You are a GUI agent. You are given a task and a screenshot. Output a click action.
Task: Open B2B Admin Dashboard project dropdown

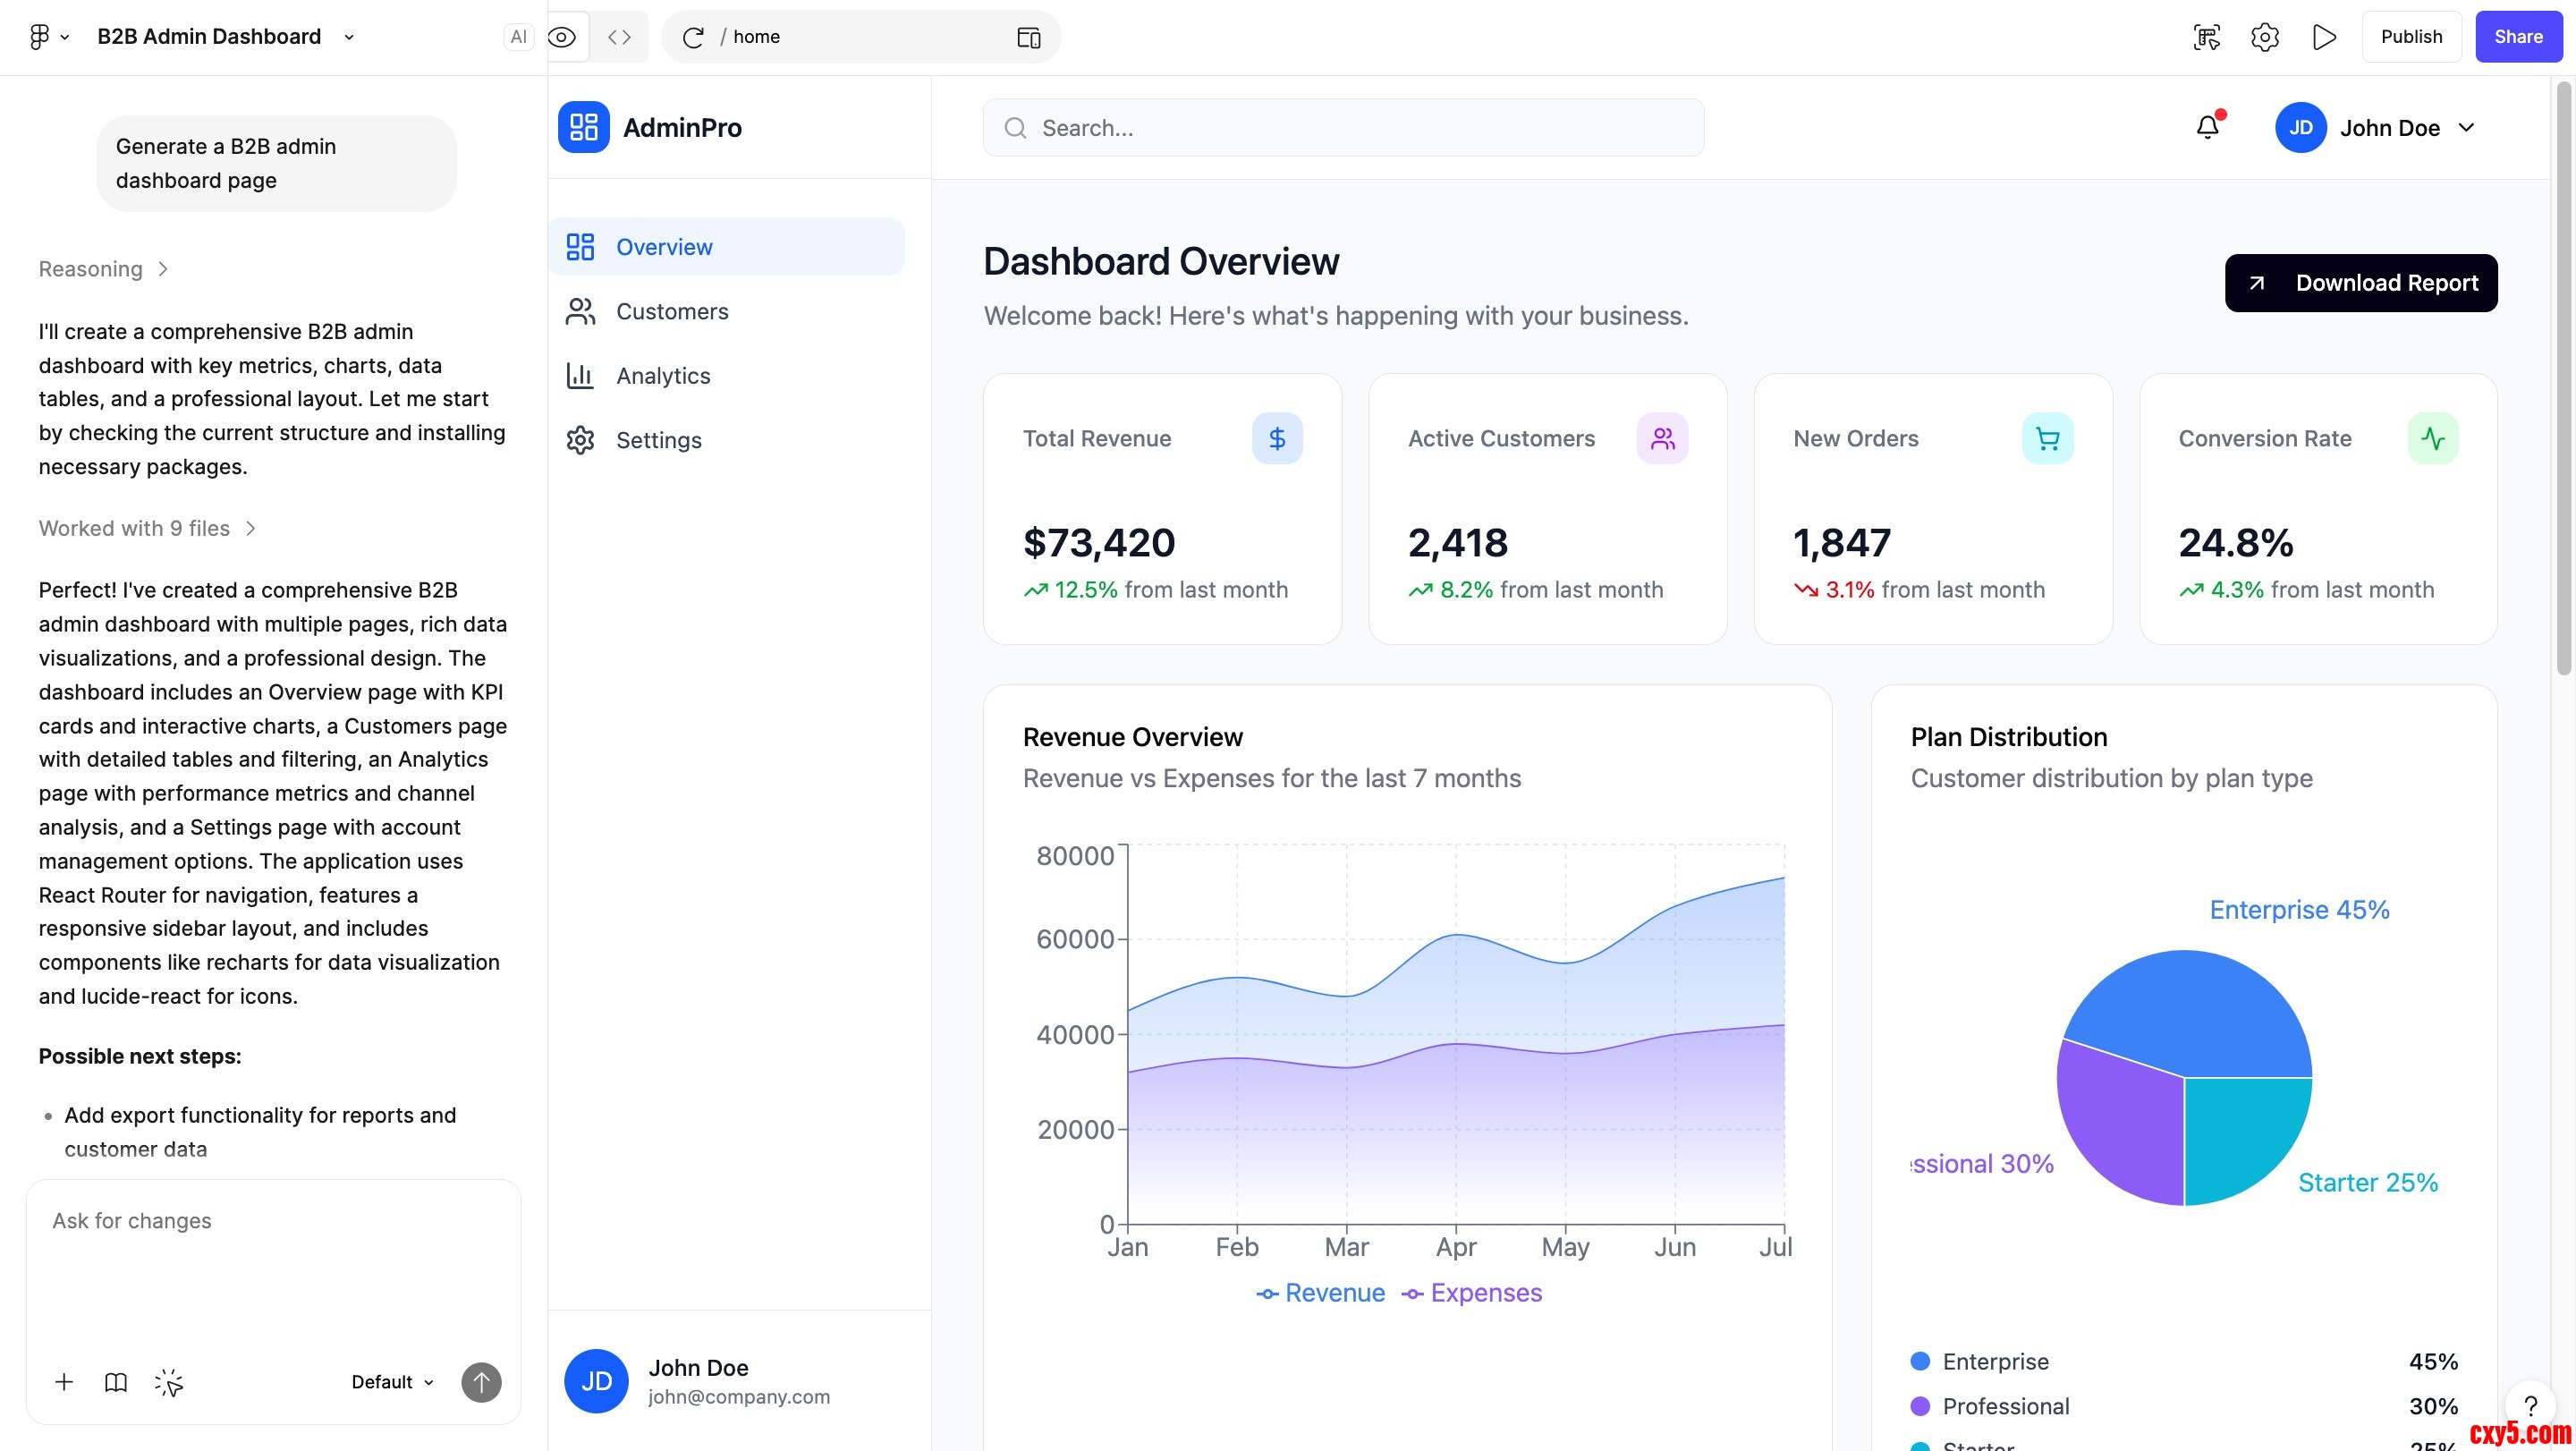349,37
